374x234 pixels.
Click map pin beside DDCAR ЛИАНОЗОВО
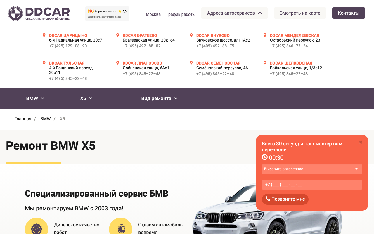click(118, 63)
